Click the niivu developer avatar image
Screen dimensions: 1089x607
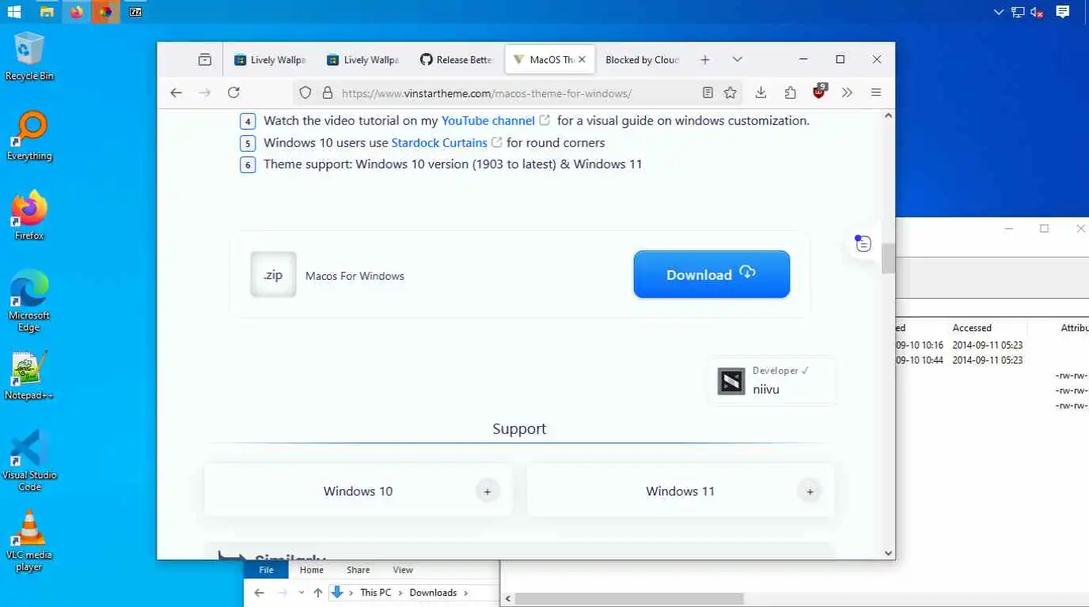click(731, 381)
